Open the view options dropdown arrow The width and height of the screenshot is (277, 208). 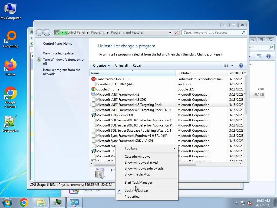pos(232,66)
